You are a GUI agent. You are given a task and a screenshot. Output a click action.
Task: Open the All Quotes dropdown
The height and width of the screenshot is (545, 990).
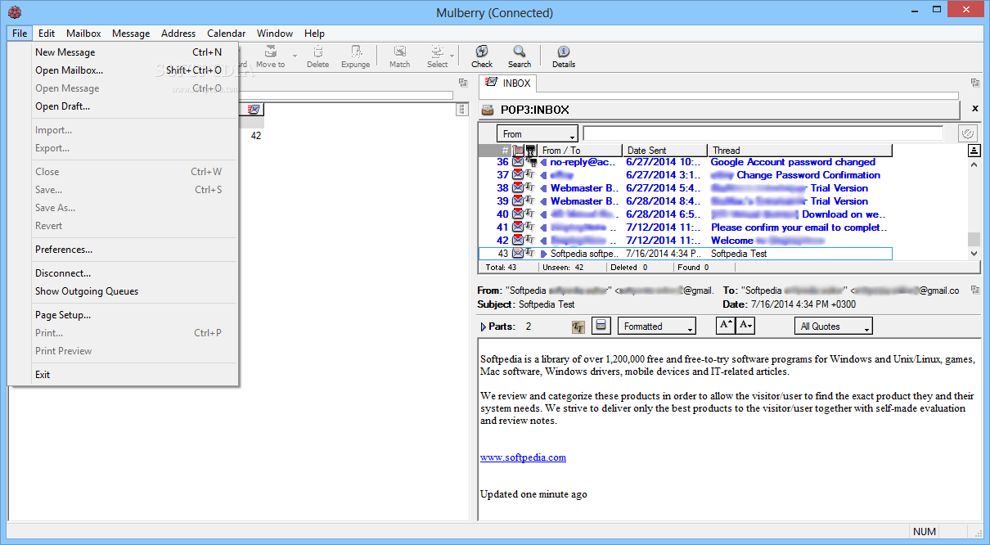pos(834,327)
